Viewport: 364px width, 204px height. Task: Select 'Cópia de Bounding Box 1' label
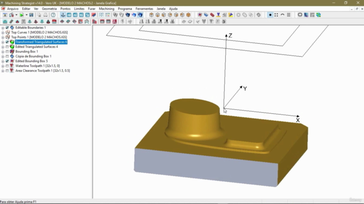(34, 56)
